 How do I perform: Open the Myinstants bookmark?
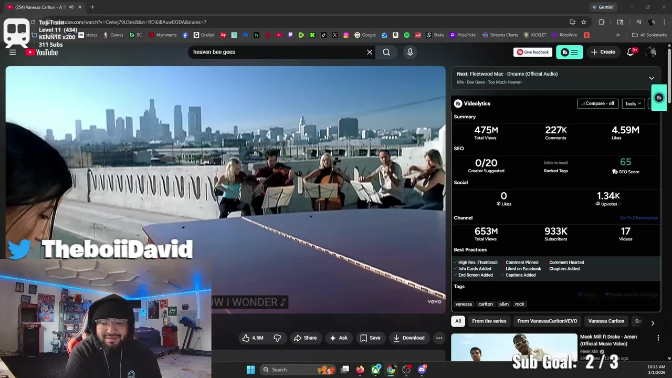click(163, 35)
